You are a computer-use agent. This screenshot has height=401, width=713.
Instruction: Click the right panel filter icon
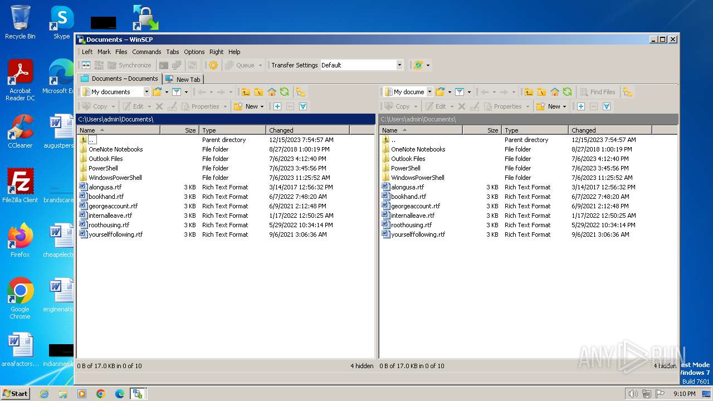[460, 92]
